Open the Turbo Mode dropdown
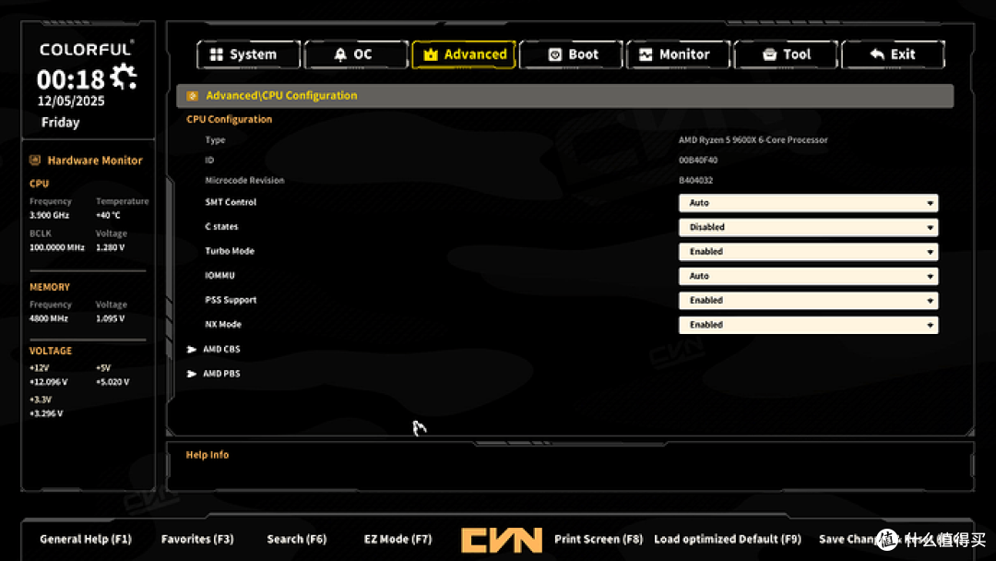The width and height of the screenshot is (996, 561). (x=808, y=252)
